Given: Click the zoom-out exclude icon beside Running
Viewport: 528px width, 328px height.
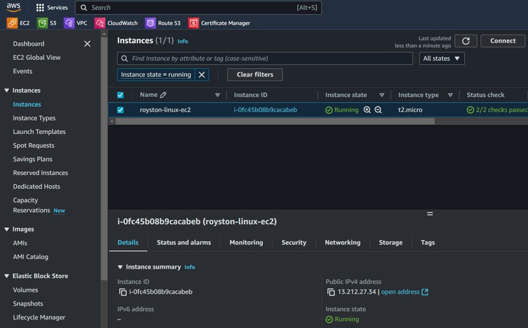Looking at the screenshot, I should coord(378,110).
